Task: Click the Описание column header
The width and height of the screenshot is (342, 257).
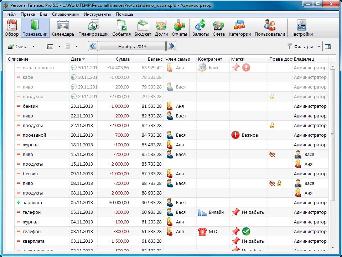Action: coord(37,59)
